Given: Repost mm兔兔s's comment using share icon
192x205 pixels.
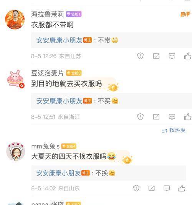Looking at the screenshot, I should tap(152, 188).
